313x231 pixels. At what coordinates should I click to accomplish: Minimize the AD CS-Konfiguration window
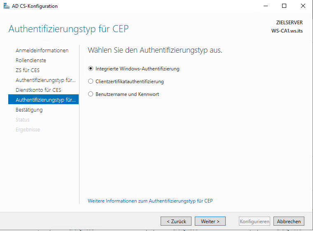tap(266, 6)
